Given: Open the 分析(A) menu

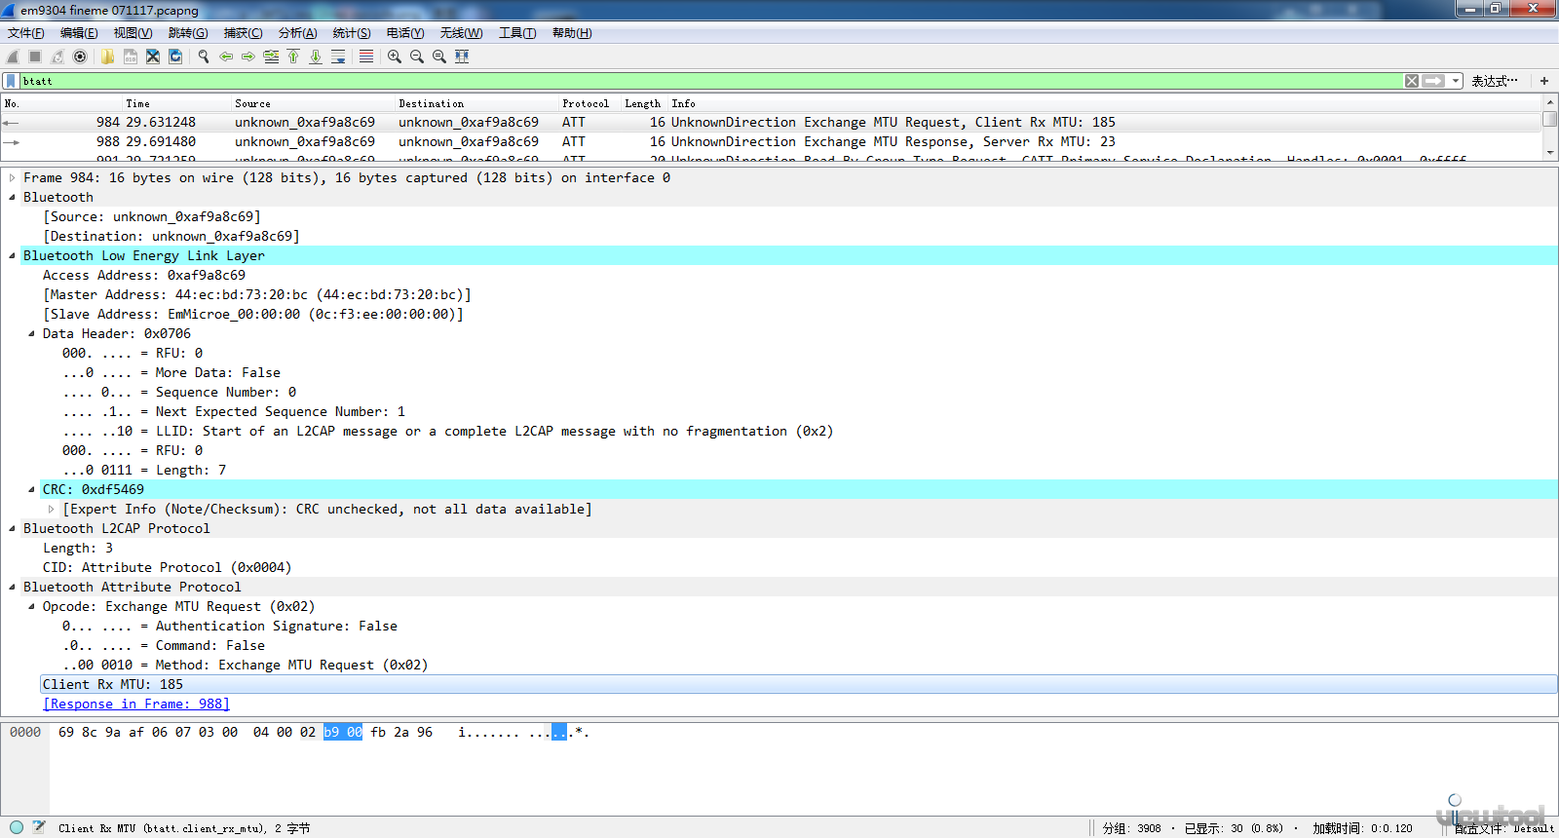Looking at the screenshot, I should (297, 33).
